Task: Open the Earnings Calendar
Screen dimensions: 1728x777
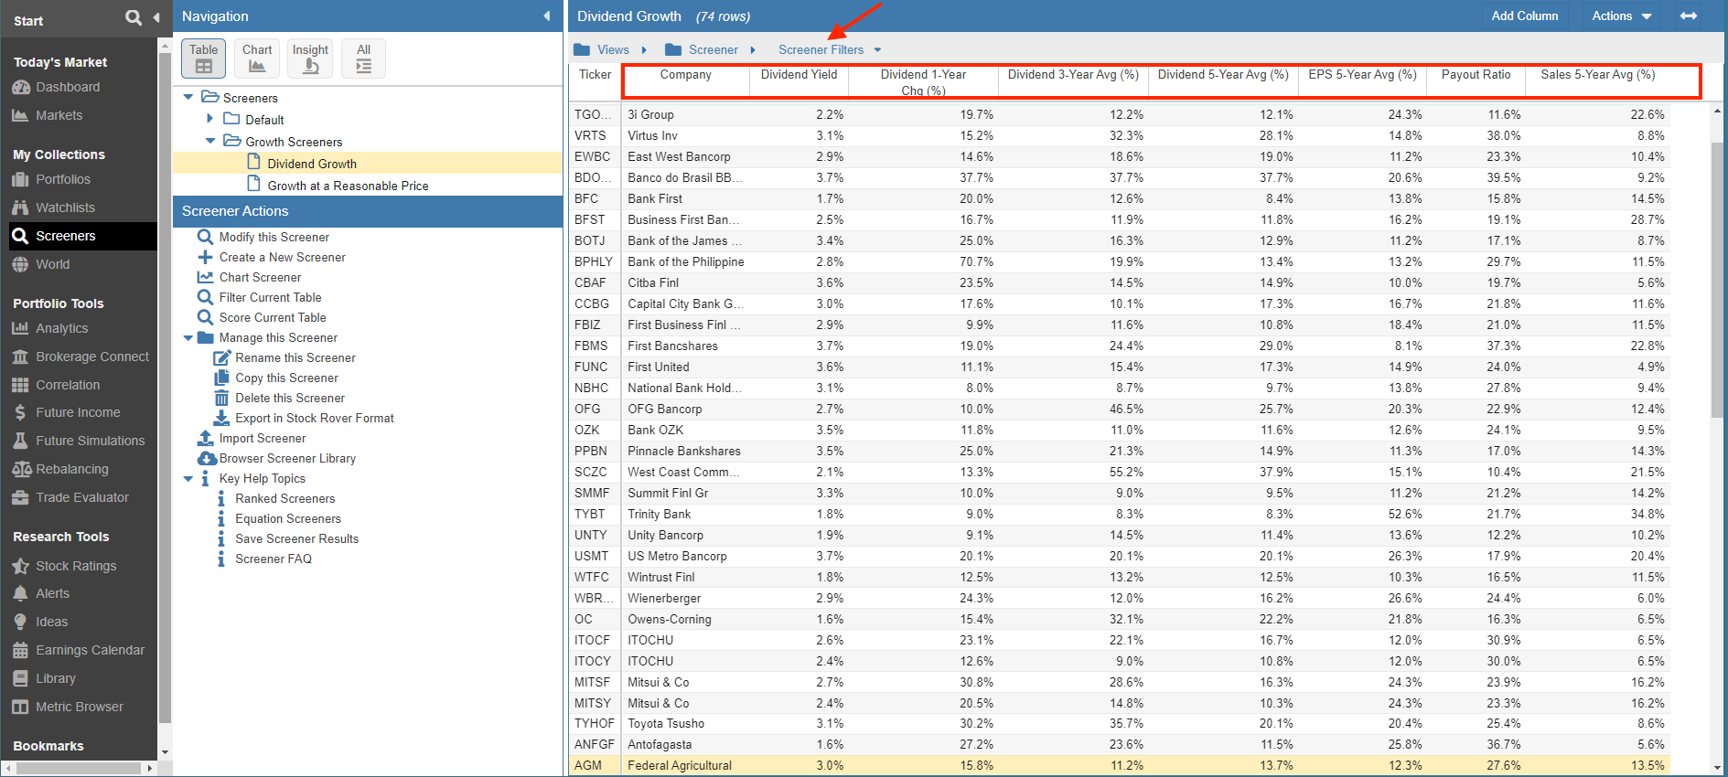Action: pos(90,650)
